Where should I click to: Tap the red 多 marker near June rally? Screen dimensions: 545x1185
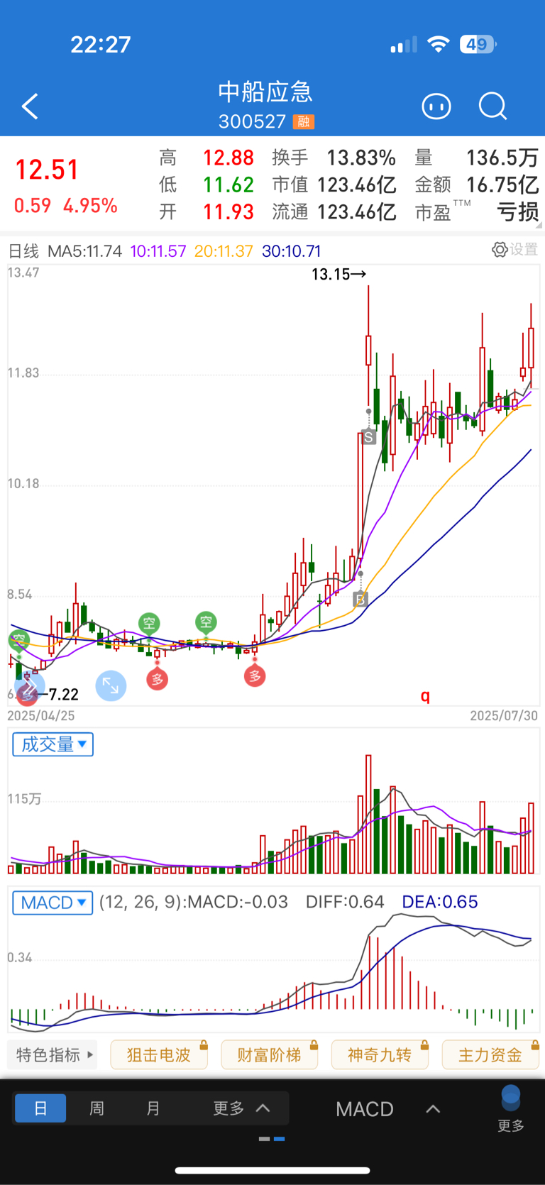click(255, 676)
